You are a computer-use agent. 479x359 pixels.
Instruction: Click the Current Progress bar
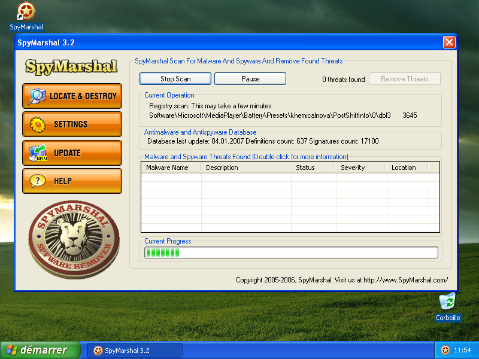click(x=291, y=252)
